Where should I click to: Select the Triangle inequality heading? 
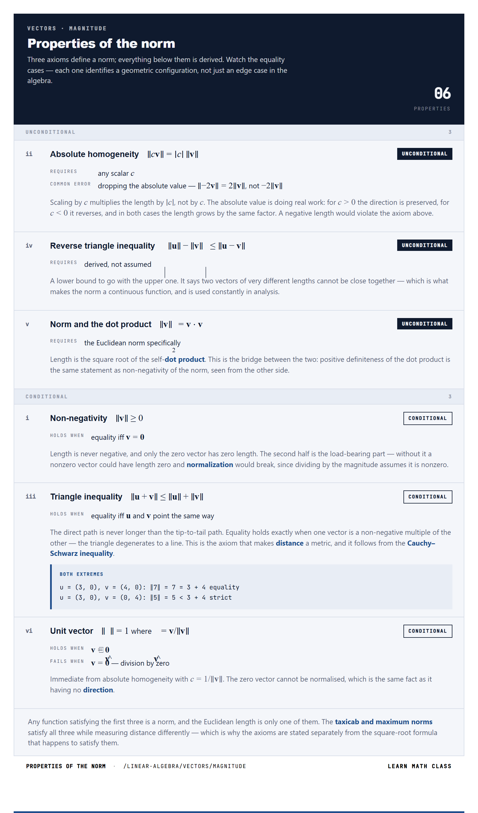point(86,497)
